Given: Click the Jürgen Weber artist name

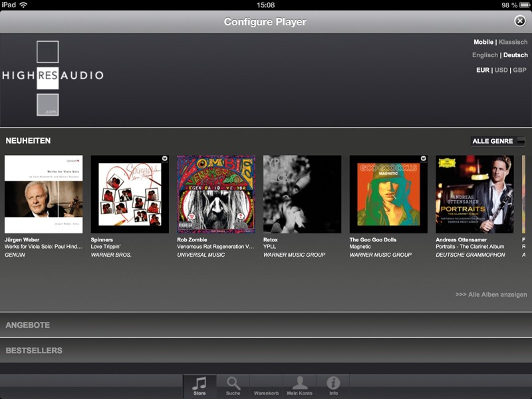Looking at the screenshot, I should (x=22, y=239).
